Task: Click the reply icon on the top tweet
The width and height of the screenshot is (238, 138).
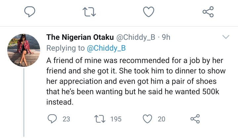Action: click(30, 12)
